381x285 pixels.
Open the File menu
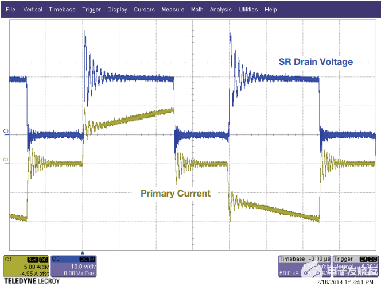10,10
